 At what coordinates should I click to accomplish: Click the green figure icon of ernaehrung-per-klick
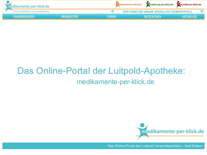click(x=148, y=4)
